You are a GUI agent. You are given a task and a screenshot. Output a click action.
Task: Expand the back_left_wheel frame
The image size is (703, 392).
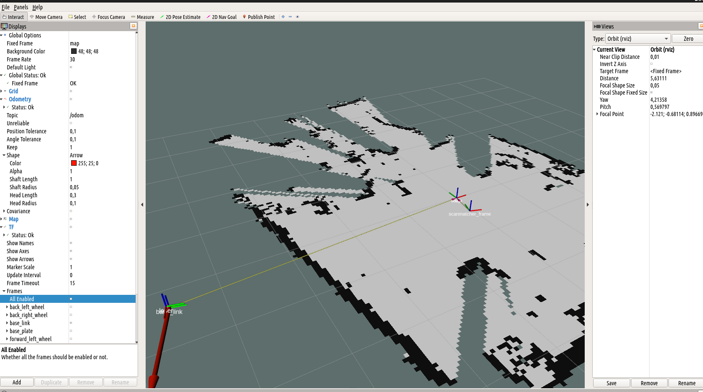[7, 307]
